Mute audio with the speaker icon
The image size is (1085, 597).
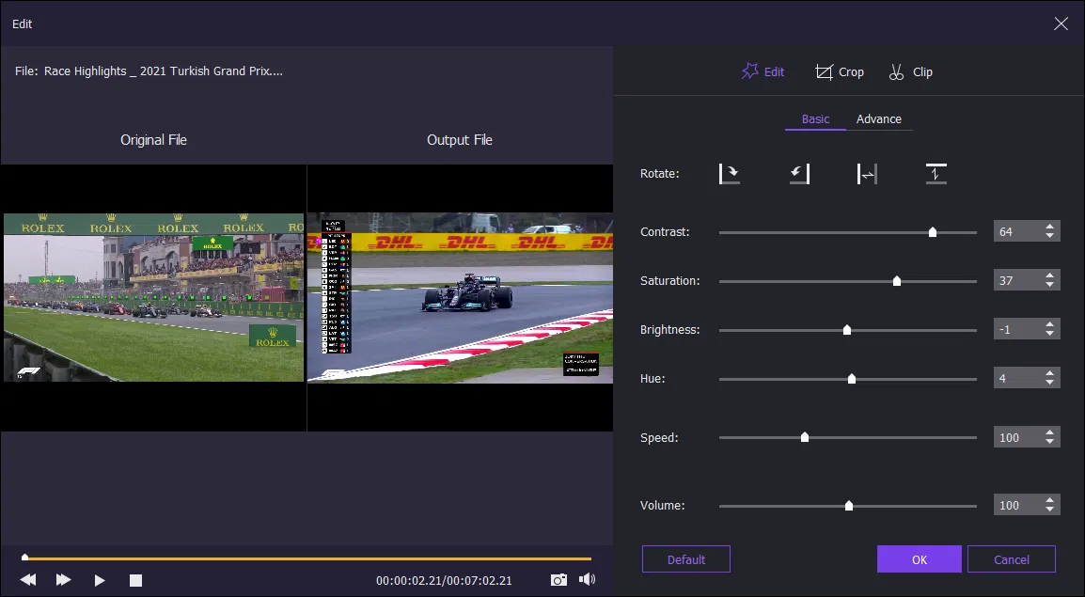pyautogui.click(x=587, y=579)
